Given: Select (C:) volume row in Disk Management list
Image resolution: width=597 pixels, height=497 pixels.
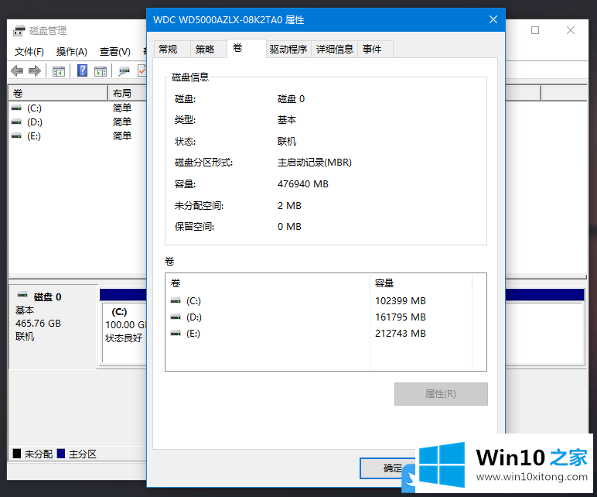Looking at the screenshot, I should click(77, 108).
